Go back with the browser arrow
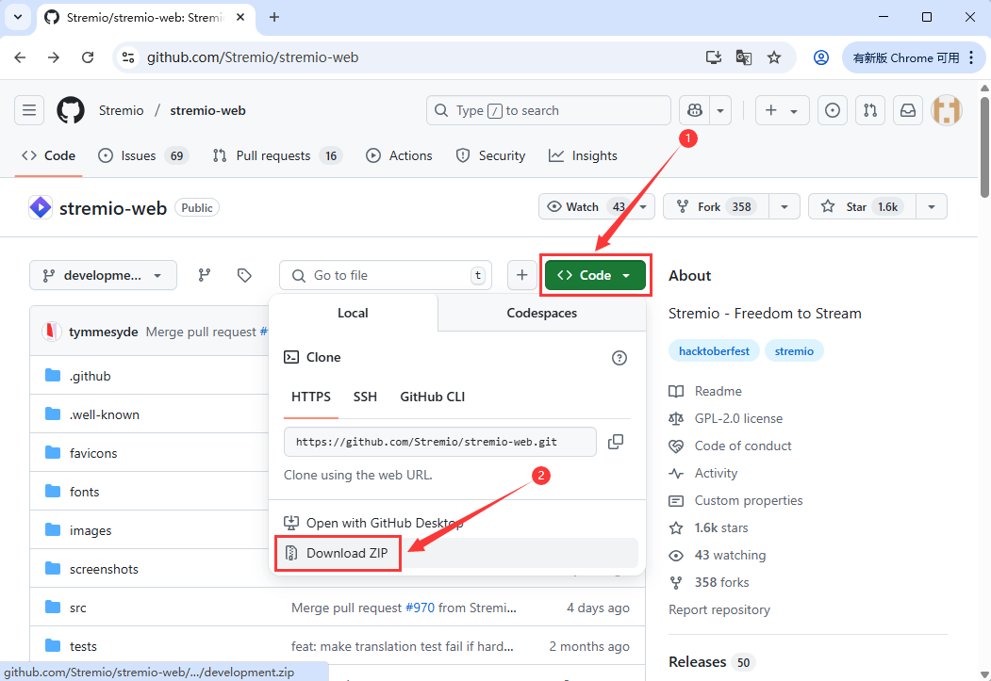The height and width of the screenshot is (681, 991). (20, 57)
